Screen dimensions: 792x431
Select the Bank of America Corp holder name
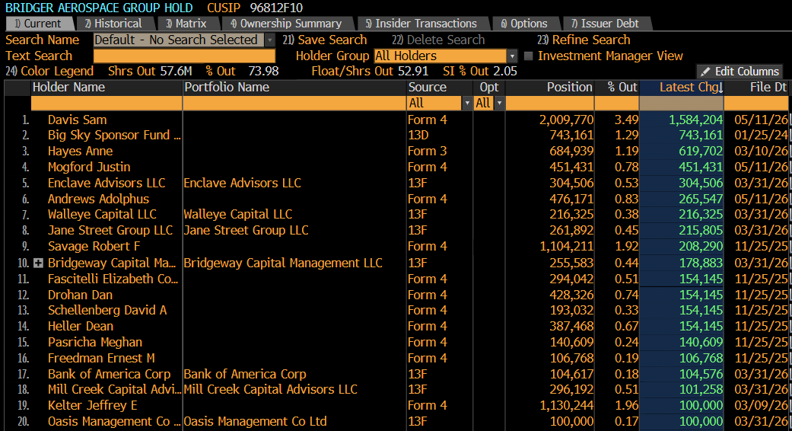tap(109, 375)
